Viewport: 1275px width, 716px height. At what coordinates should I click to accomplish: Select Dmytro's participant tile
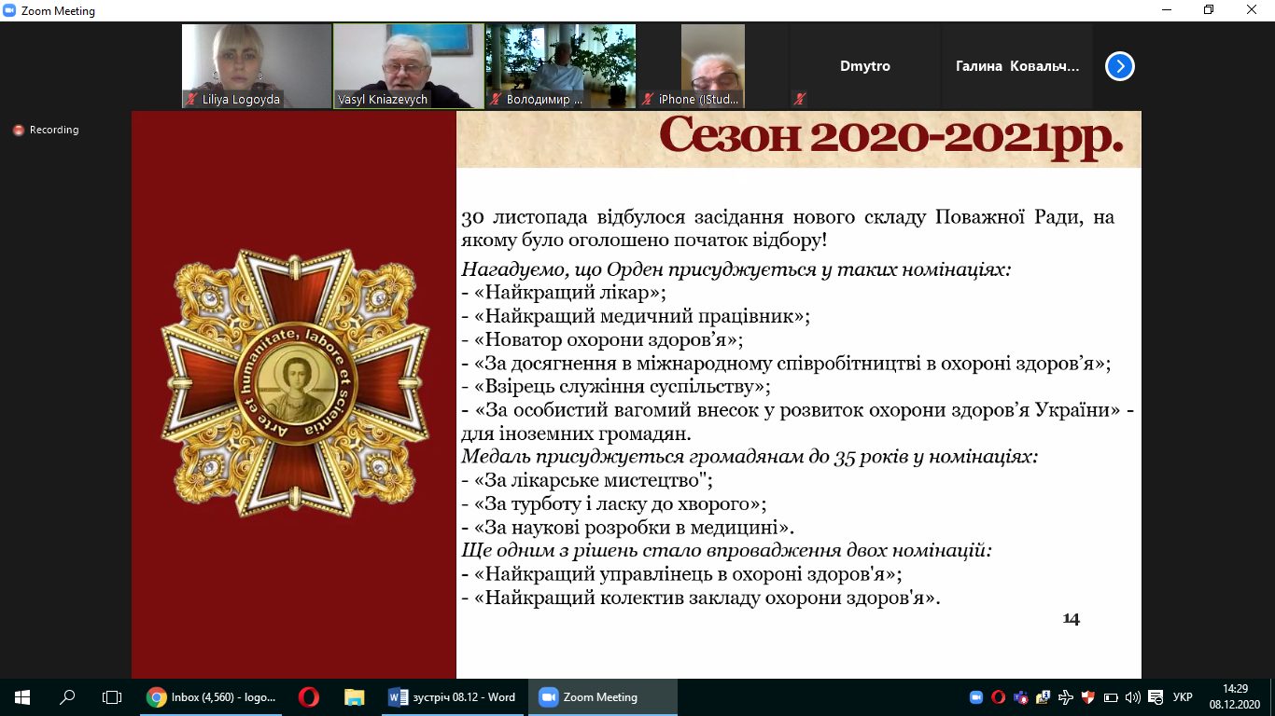[864, 66]
